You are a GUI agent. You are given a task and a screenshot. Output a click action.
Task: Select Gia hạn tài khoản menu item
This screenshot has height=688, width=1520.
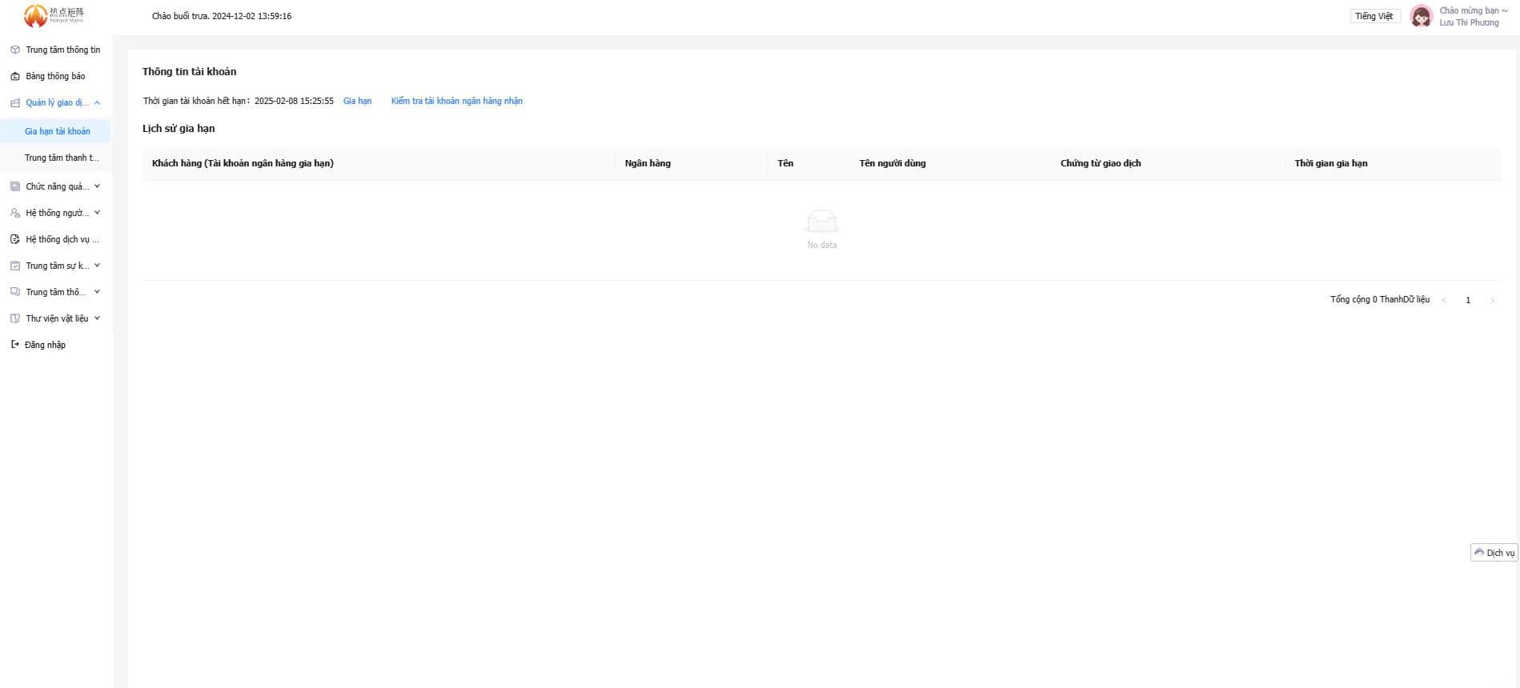(58, 131)
